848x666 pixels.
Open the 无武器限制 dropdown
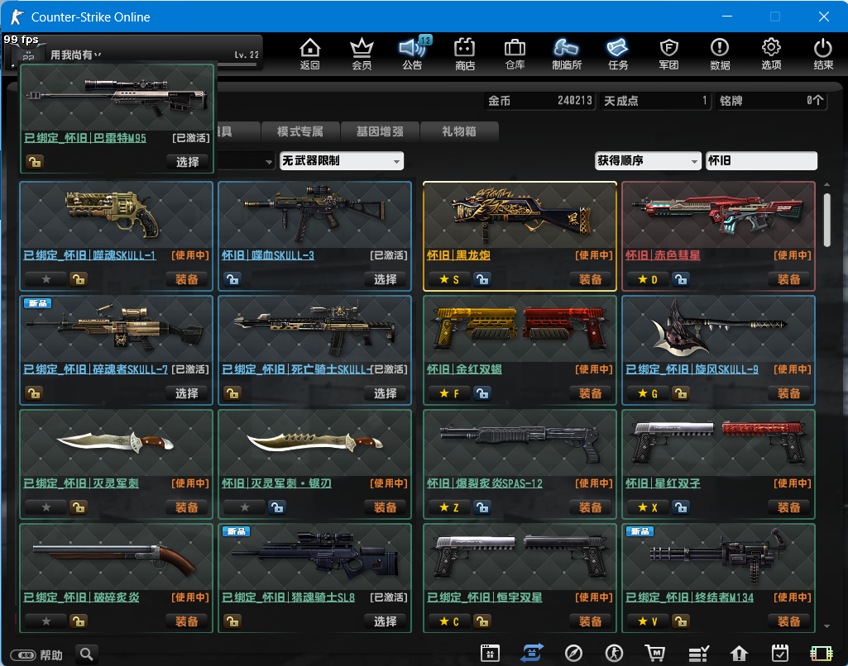(341, 161)
